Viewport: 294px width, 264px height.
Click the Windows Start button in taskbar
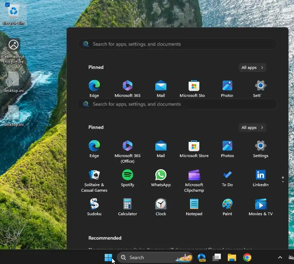[x=108, y=257]
